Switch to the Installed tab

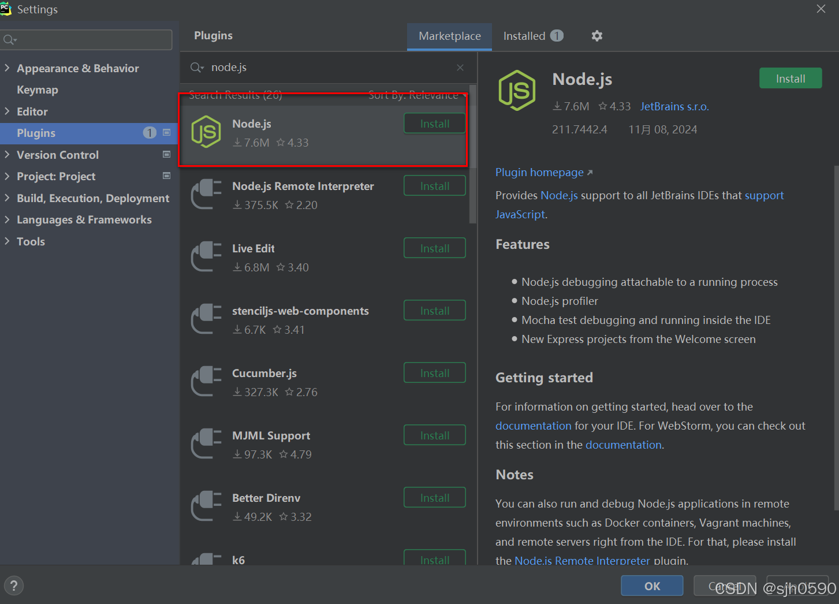pyautogui.click(x=524, y=36)
